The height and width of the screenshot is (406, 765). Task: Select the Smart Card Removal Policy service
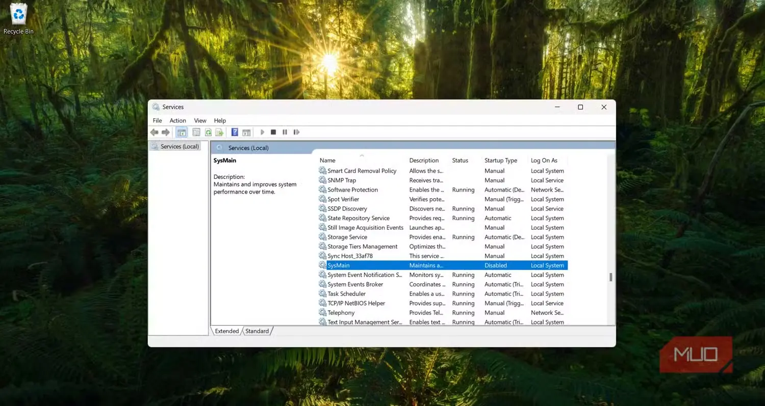(443, 171)
